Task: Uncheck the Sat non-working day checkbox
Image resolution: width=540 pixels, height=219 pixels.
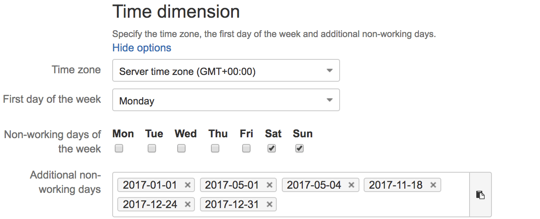Action: click(272, 148)
